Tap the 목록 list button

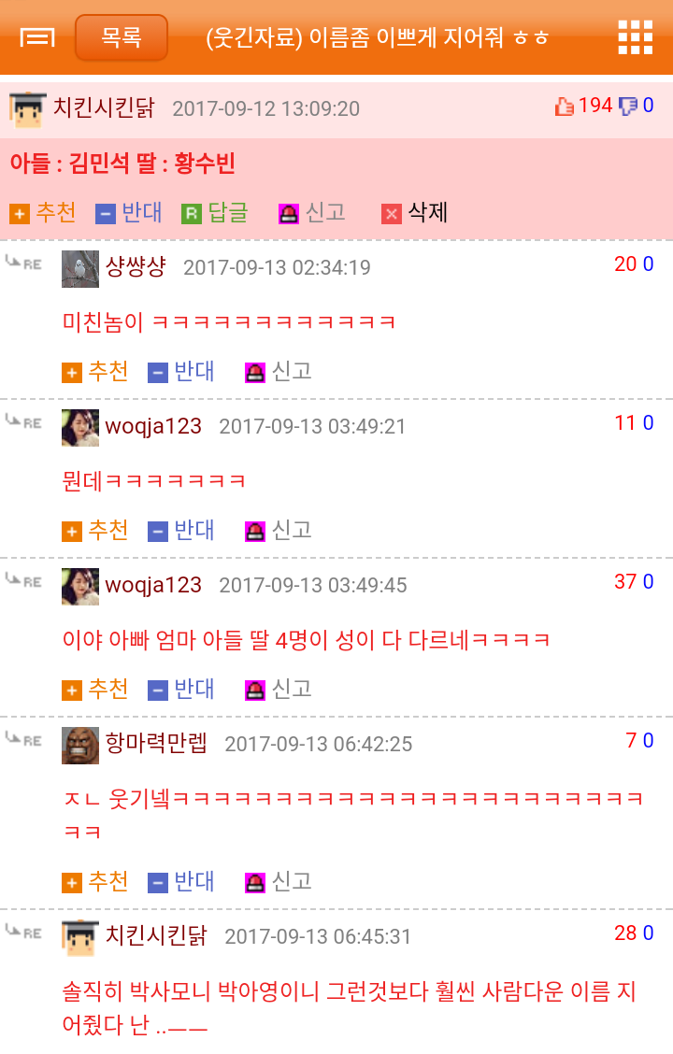pos(121,37)
